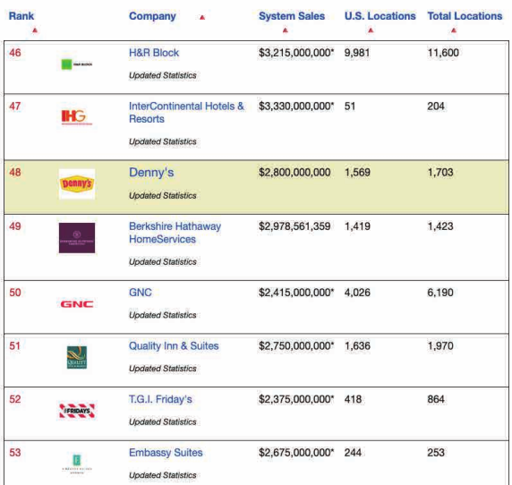Sort by Total Locations using the red arrow
The image size is (512, 485).
point(454,30)
